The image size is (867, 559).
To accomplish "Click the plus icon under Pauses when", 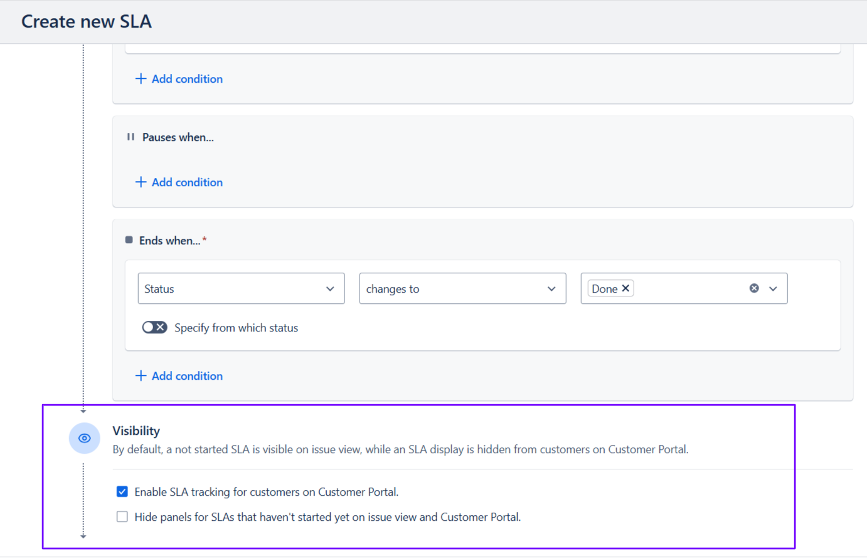I will pyautogui.click(x=141, y=182).
